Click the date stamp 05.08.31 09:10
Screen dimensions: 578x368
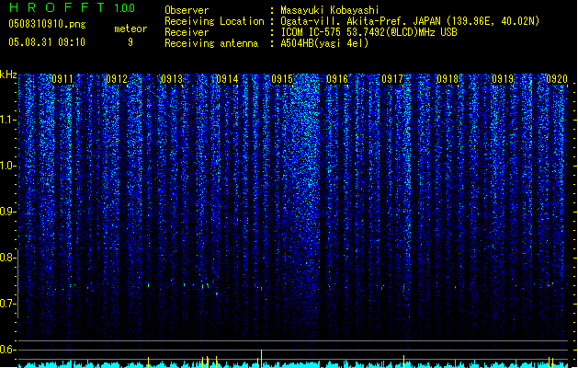tap(47, 42)
